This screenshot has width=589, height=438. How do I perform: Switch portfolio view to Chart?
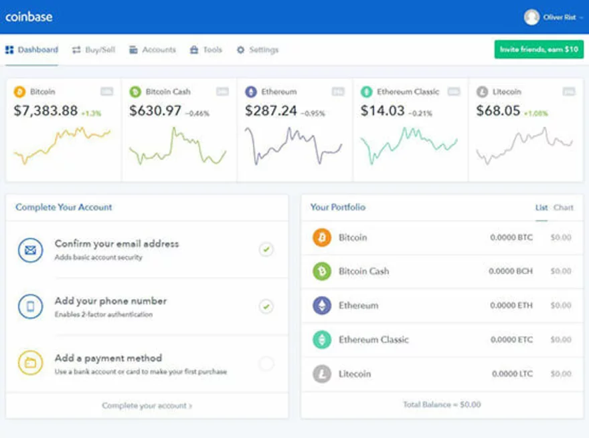pyautogui.click(x=564, y=207)
